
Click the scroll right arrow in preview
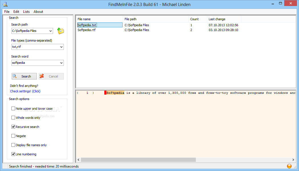tap(293, 160)
